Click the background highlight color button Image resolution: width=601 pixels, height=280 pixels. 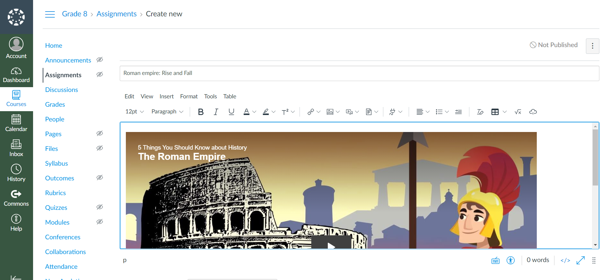pyautogui.click(x=266, y=112)
